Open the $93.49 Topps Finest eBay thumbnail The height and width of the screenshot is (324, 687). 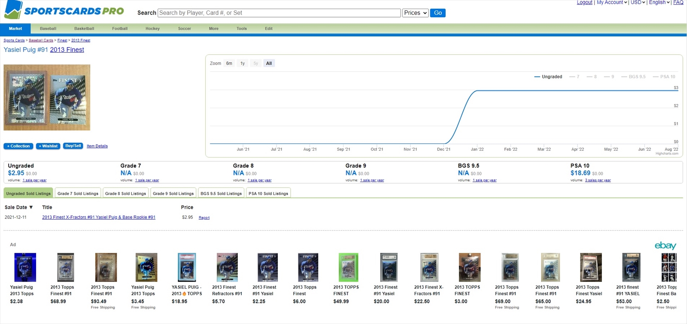click(106, 267)
